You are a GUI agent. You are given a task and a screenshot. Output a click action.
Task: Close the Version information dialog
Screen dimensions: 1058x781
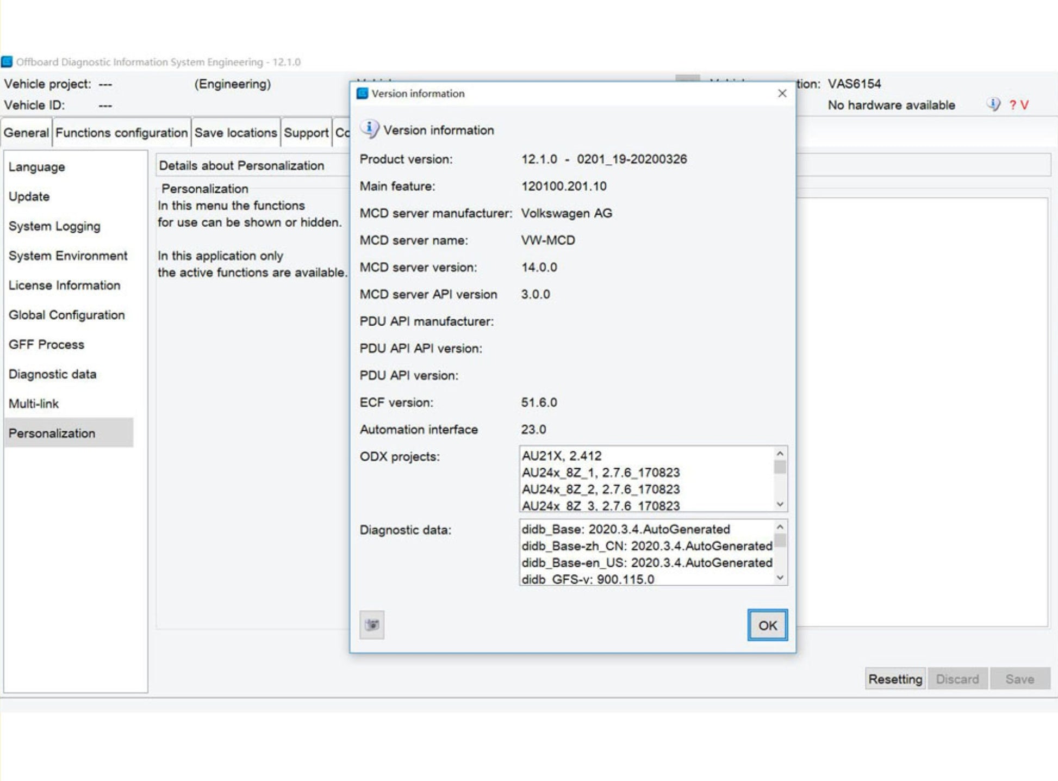[782, 94]
